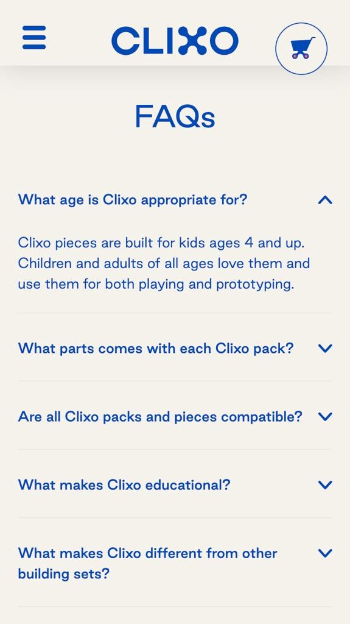Expand the other building sets question chevron

(325, 553)
